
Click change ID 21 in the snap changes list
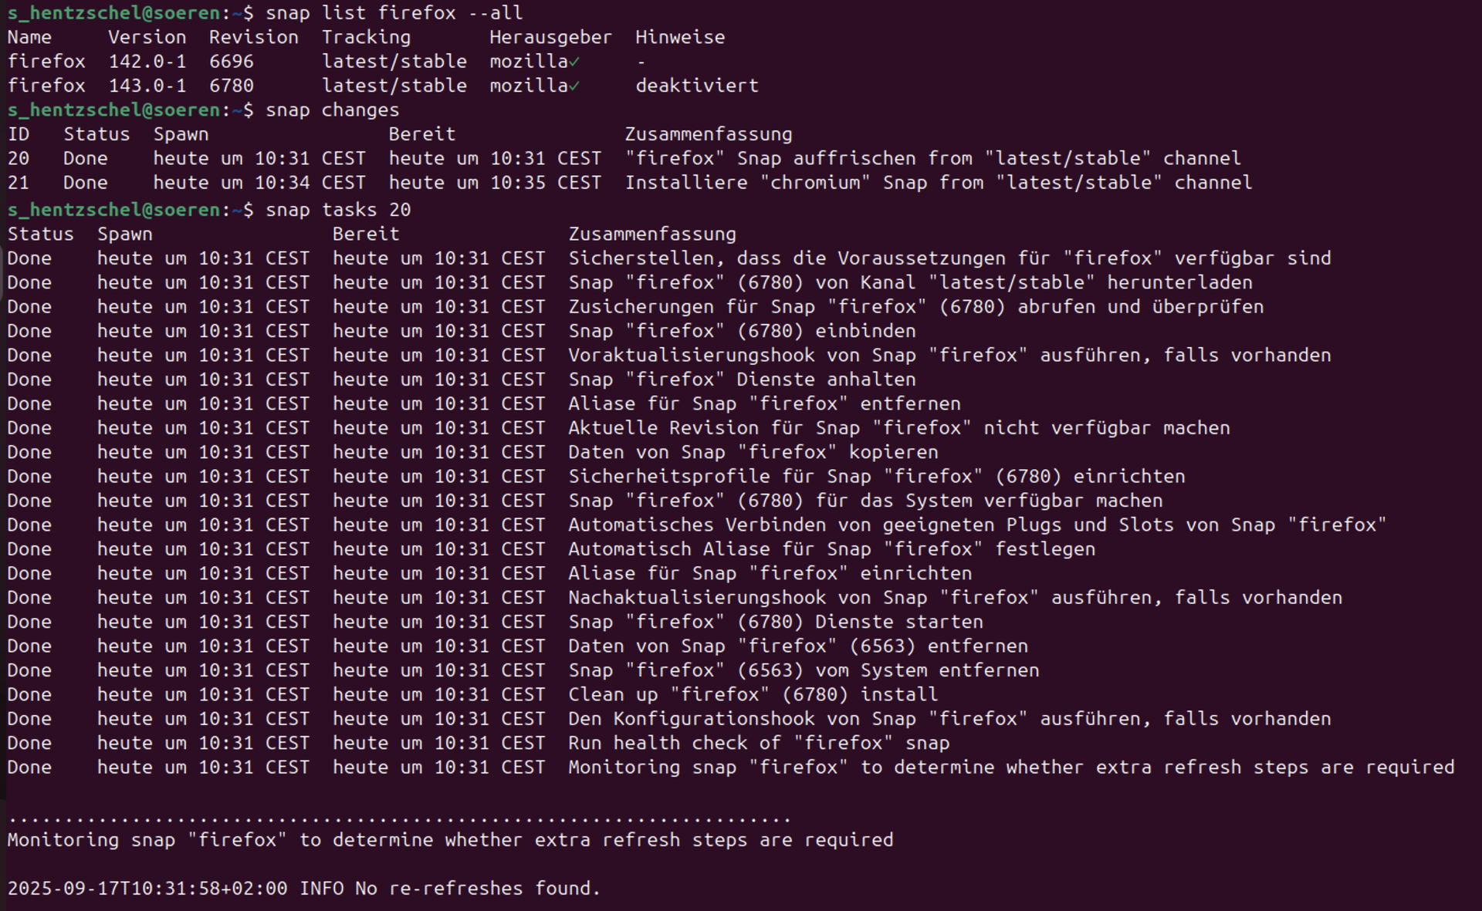(x=19, y=183)
